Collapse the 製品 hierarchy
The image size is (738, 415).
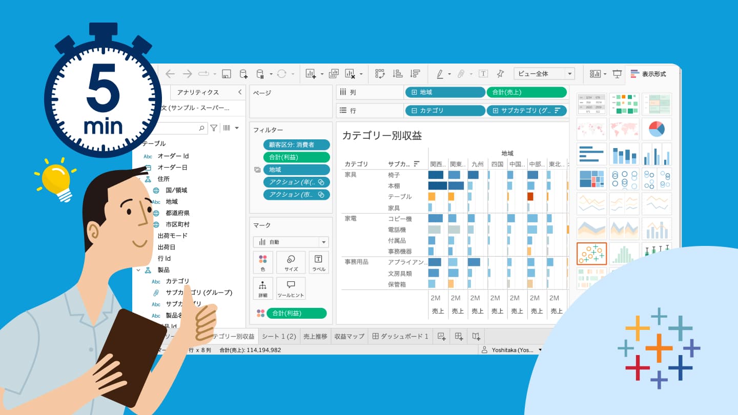tap(138, 270)
